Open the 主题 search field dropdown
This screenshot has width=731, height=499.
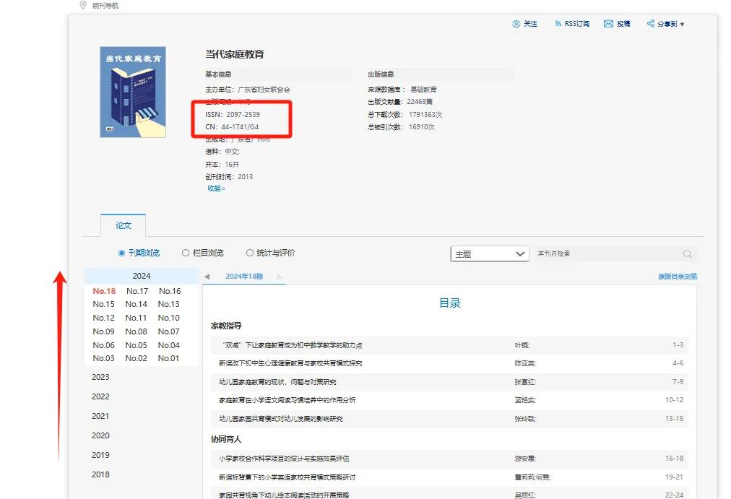coord(490,254)
